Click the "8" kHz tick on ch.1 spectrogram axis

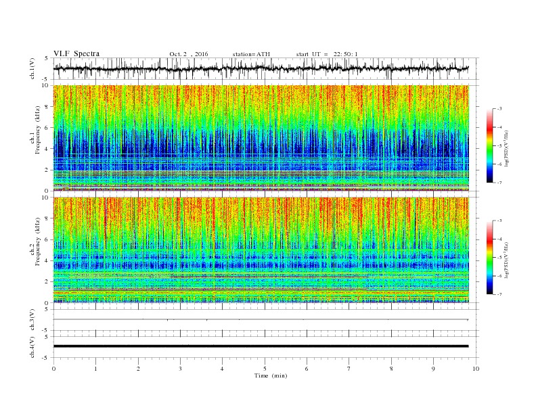(x=47, y=107)
